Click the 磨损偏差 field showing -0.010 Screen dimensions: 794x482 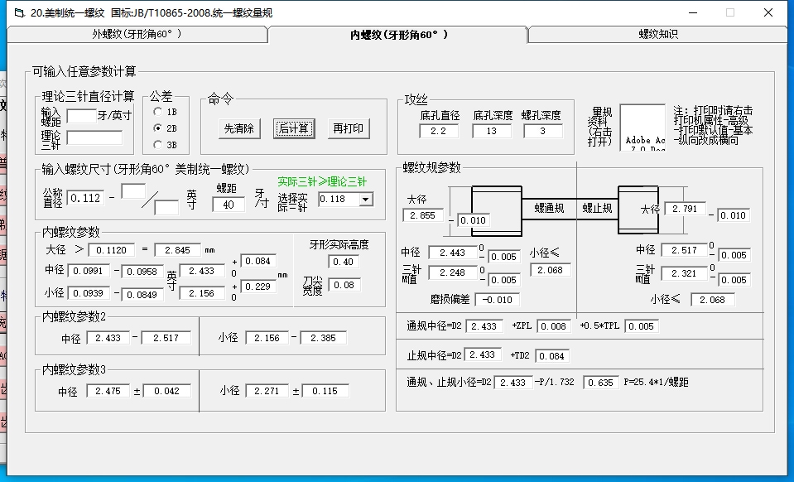(499, 300)
